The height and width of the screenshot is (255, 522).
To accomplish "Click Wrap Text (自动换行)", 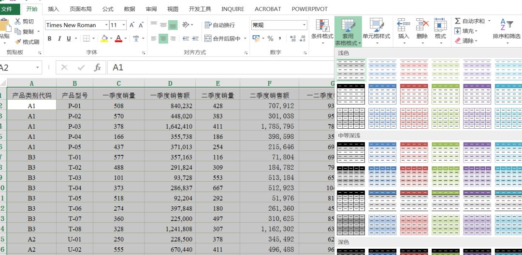I will (220, 25).
